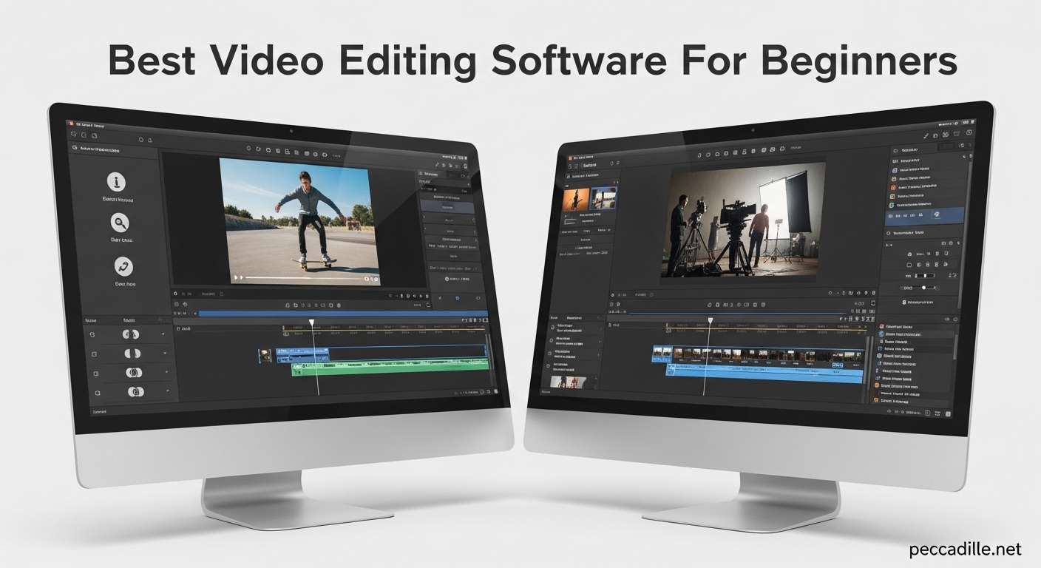This screenshot has height=568, width=1041.
Task: Seek on the skateboarder preview progress bar
Action: (304, 278)
